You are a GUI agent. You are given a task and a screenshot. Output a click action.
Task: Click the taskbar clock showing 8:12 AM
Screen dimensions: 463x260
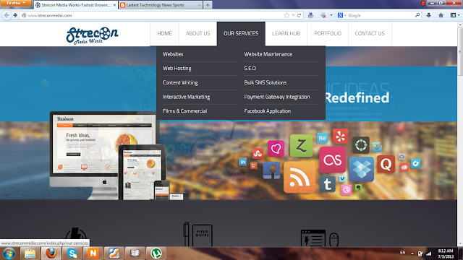[446, 253]
